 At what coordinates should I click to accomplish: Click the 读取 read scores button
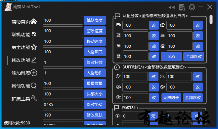[x=171, y=56]
